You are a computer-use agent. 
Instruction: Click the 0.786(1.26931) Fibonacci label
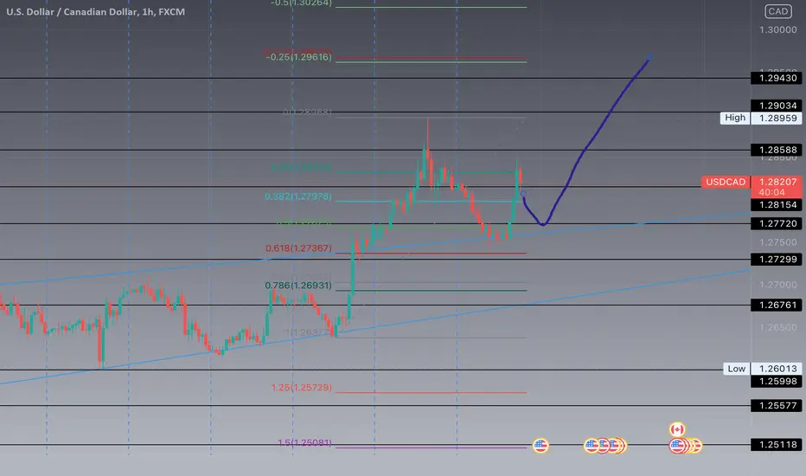tap(298, 285)
